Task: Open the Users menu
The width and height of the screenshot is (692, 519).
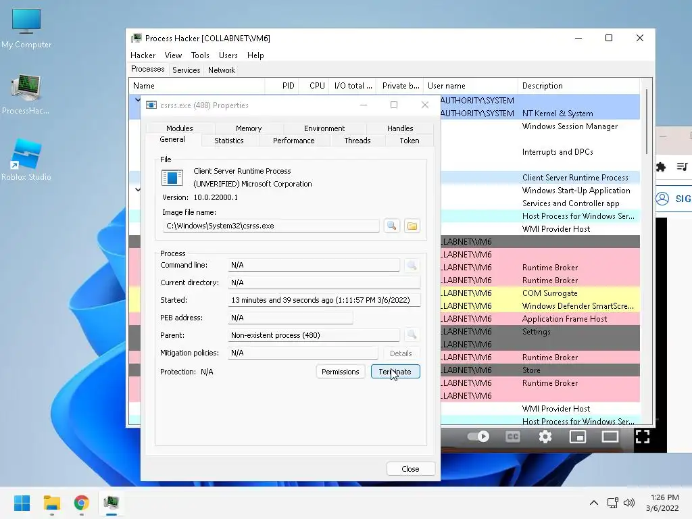Action: [228, 55]
